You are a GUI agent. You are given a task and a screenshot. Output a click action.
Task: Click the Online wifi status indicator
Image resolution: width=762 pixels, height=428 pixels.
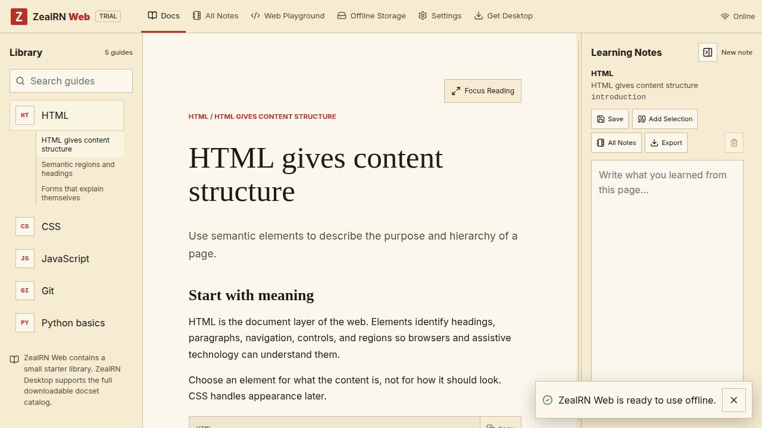[x=738, y=17]
